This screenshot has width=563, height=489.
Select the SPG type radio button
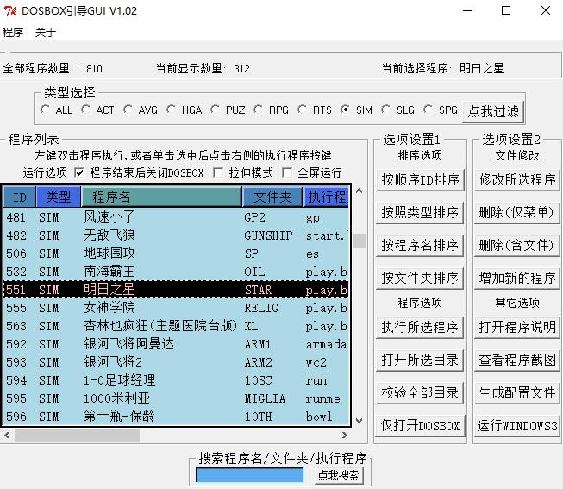coord(428,110)
